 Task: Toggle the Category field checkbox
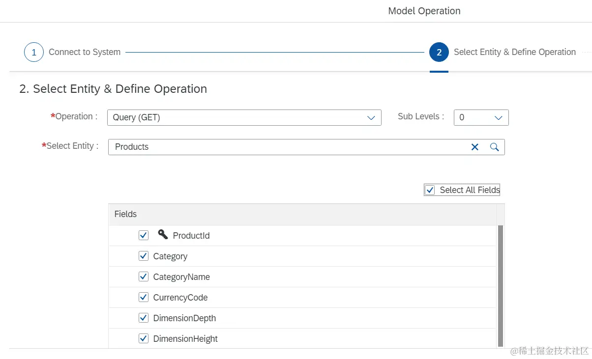click(144, 256)
